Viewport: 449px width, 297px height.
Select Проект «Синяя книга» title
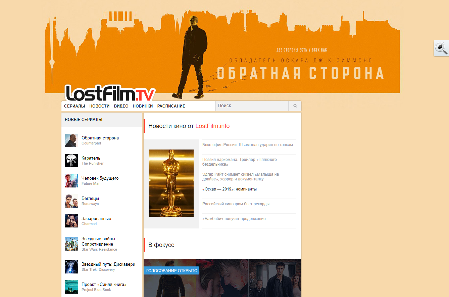(x=104, y=285)
